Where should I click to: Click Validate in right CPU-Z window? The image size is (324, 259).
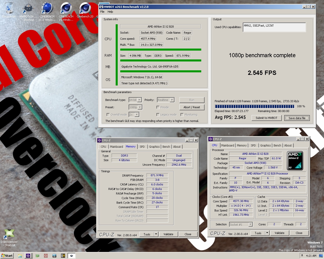click(x=279, y=233)
